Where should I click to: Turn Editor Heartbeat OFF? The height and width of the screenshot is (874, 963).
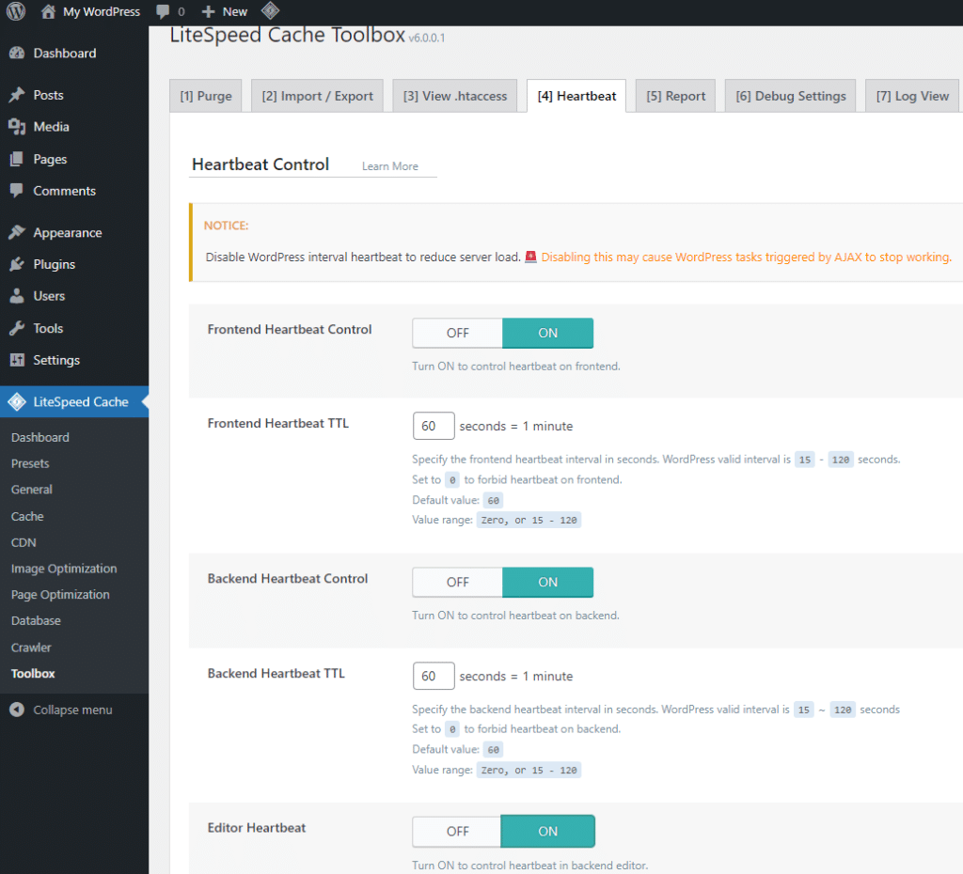(x=457, y=831)
